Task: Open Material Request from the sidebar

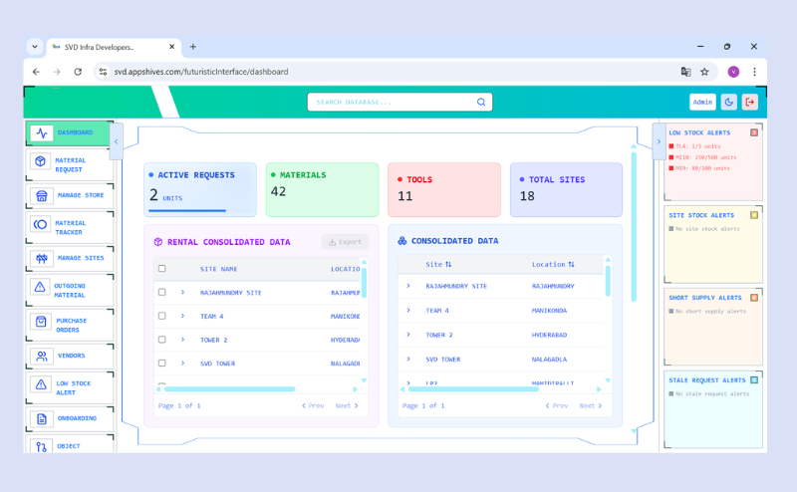Action: click(70, 164)
